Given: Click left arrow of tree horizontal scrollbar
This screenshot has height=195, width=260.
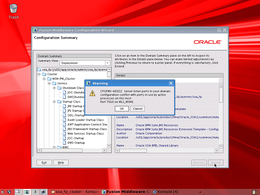Looking at the screenshot, I should click(x=39, y=150).
